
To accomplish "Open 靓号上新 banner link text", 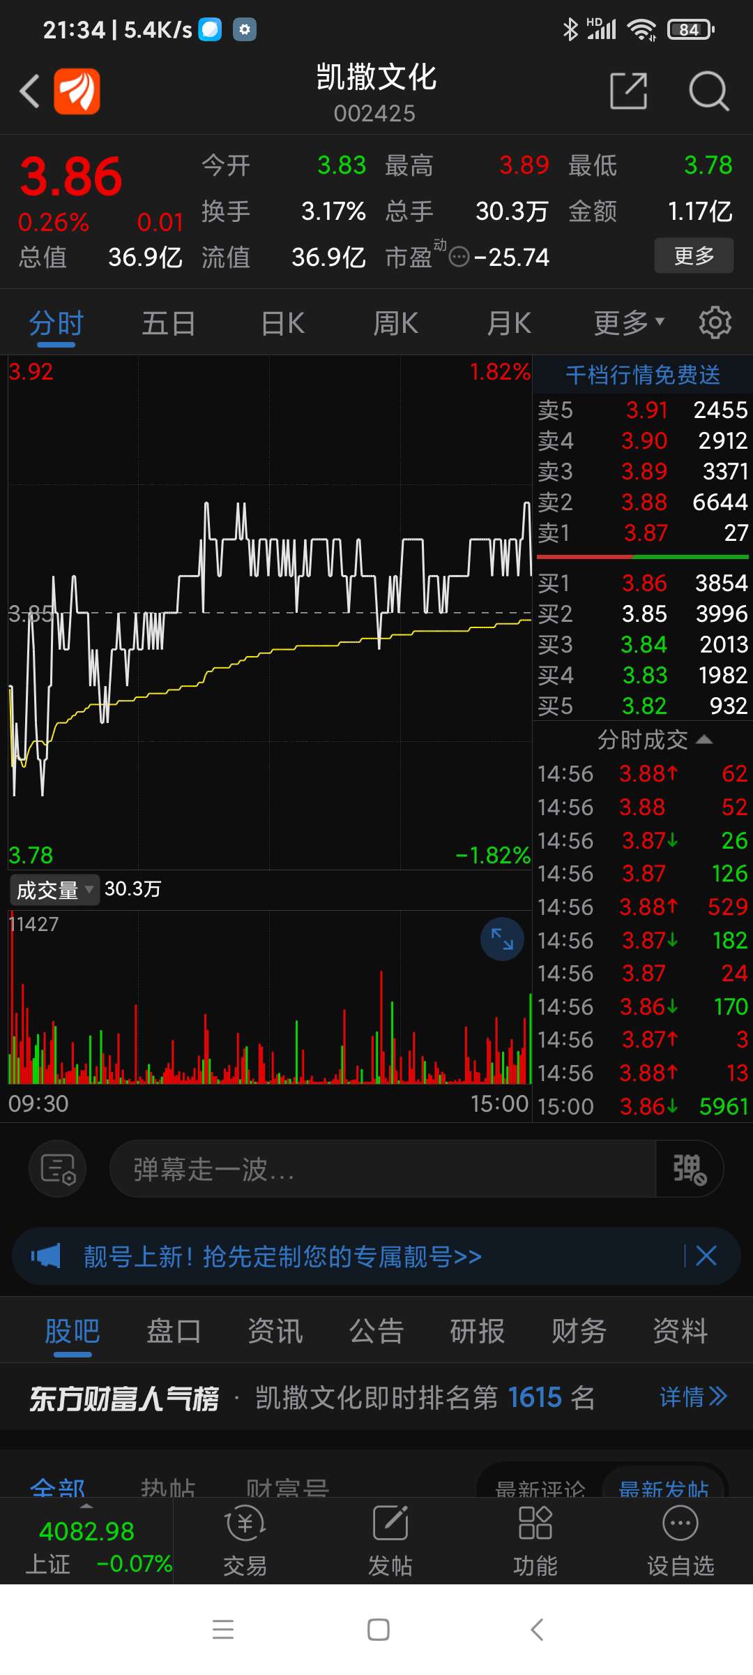I will click(282, 1256).
